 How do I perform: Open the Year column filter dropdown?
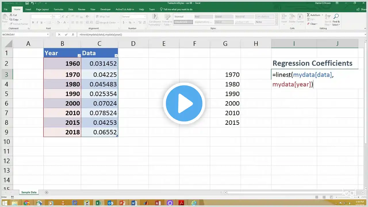point(79,55)
